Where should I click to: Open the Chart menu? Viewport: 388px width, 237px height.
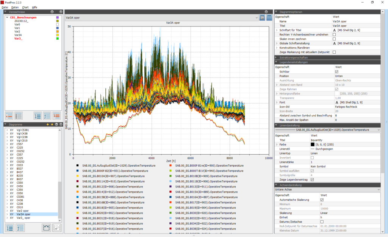click(x=25, y=8)
